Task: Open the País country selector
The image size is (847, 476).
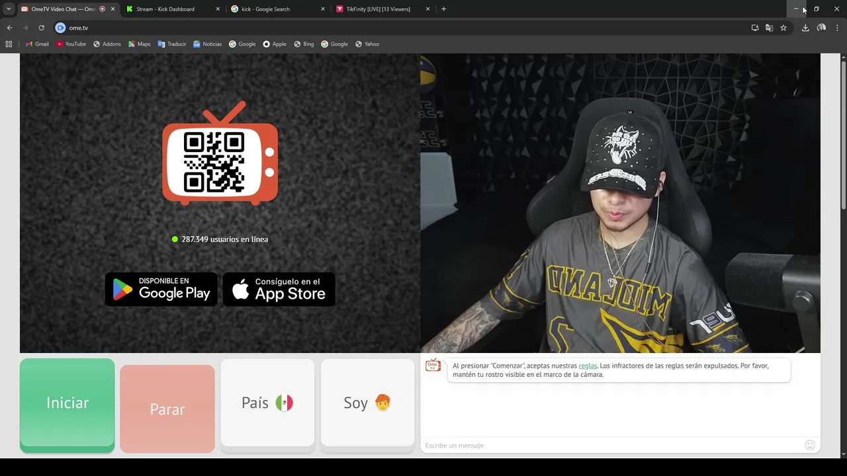Action: point(267,405)
